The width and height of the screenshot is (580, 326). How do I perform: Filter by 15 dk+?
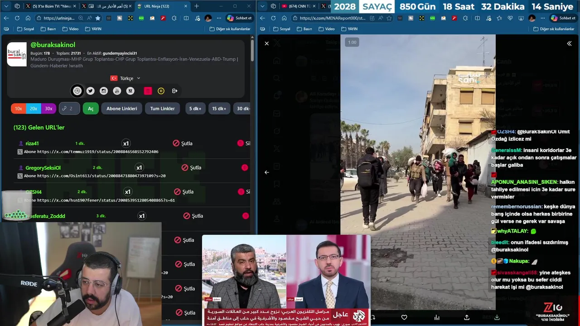[x=219, y=109]
